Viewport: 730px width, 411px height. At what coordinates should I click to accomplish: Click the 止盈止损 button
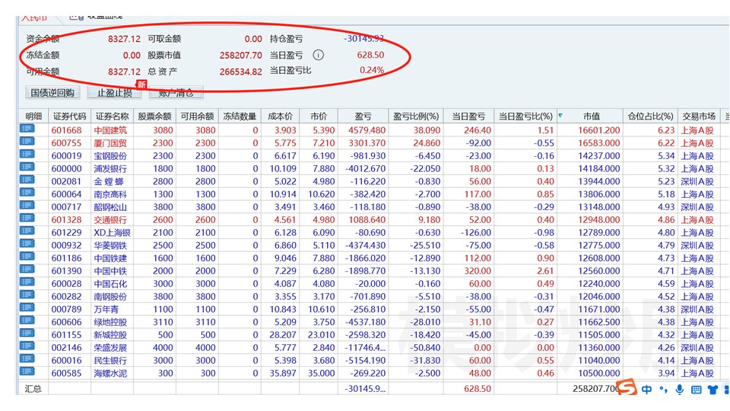tap(115, 93)
